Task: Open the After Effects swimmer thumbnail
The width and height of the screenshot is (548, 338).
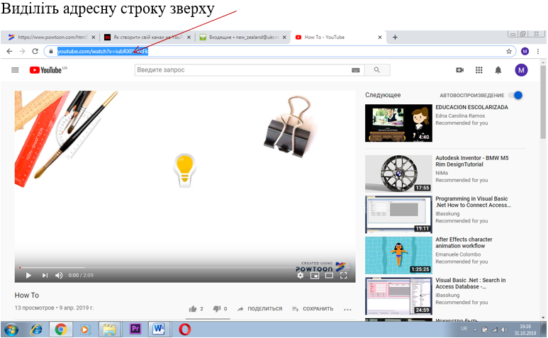Action: [398, 255]
